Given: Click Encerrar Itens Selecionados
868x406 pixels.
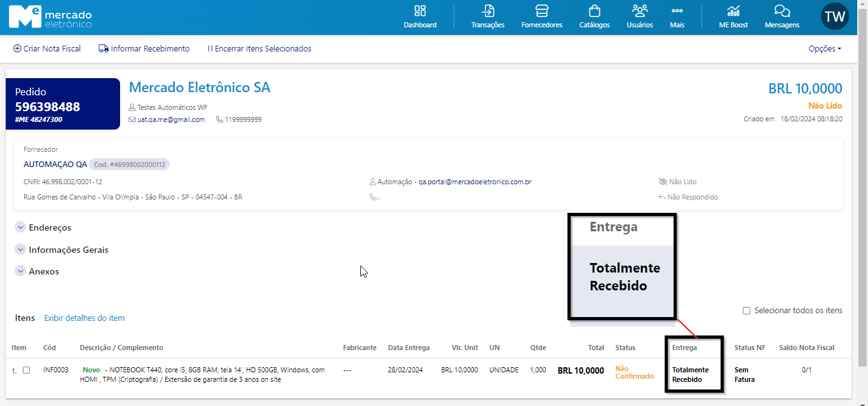Looking at the screenshot, I should [x=259, y=48].
